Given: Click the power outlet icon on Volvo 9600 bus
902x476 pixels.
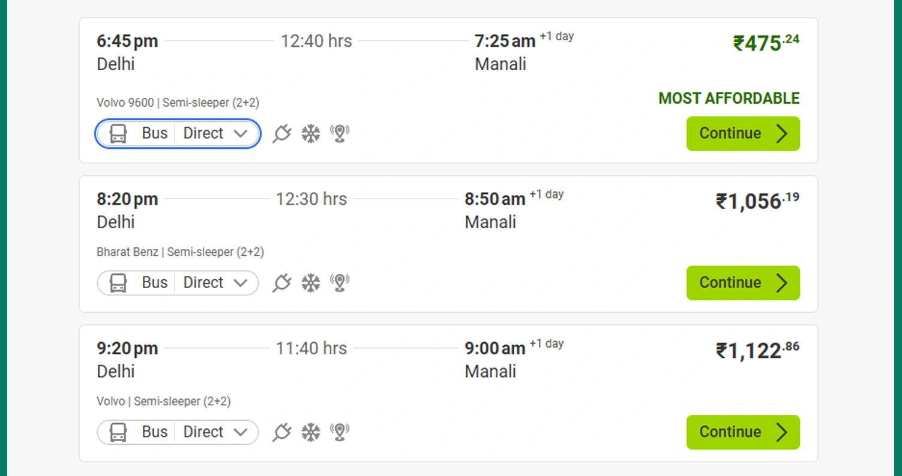Looking at the screenshot, I should pos(281,133).
